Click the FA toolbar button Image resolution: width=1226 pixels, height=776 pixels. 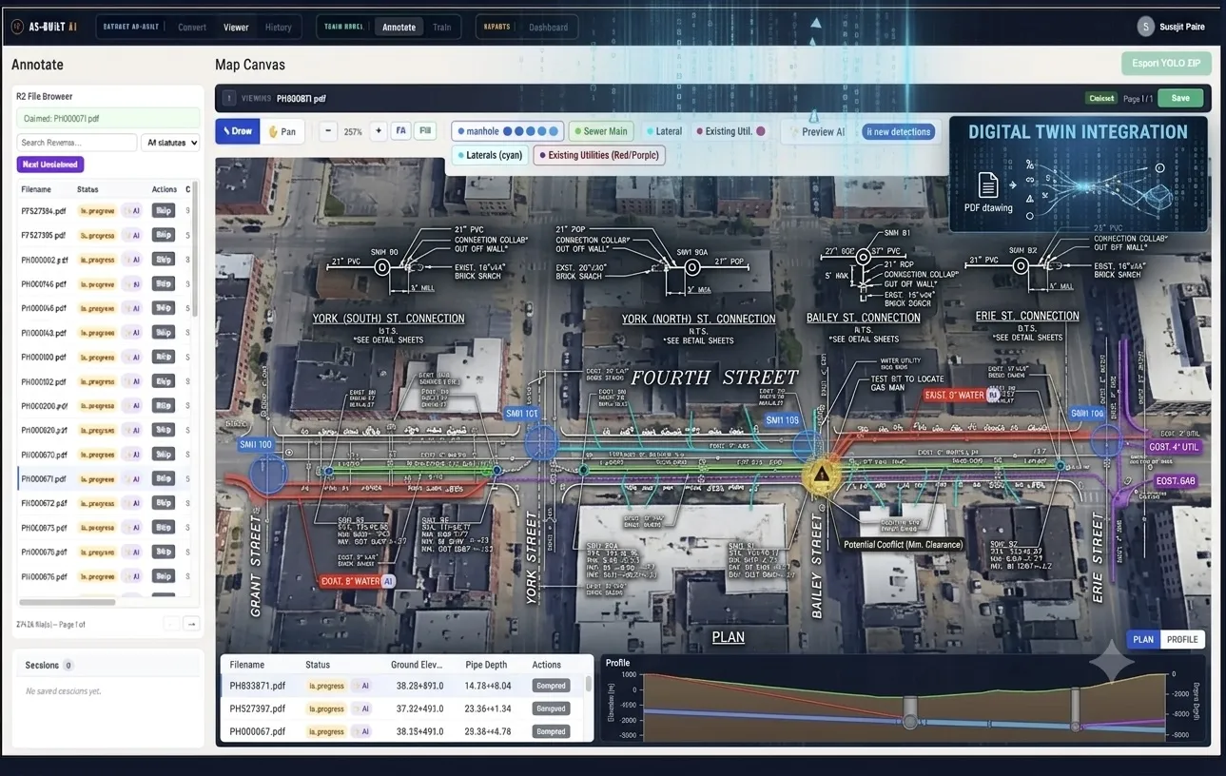[401, 131]
